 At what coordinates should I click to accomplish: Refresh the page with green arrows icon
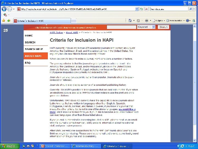pyautogui.click(x=142, y=9)
